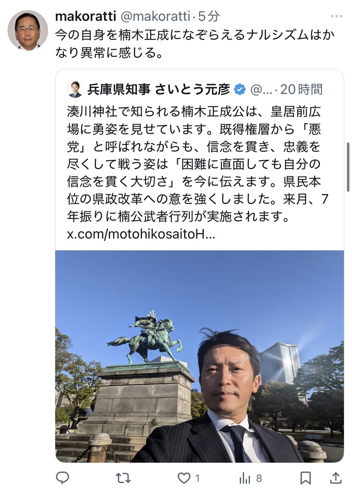Click the 20時間 timestamp on quoted post
This screenshot has height=489, width=352.
[x=301, y=89]
